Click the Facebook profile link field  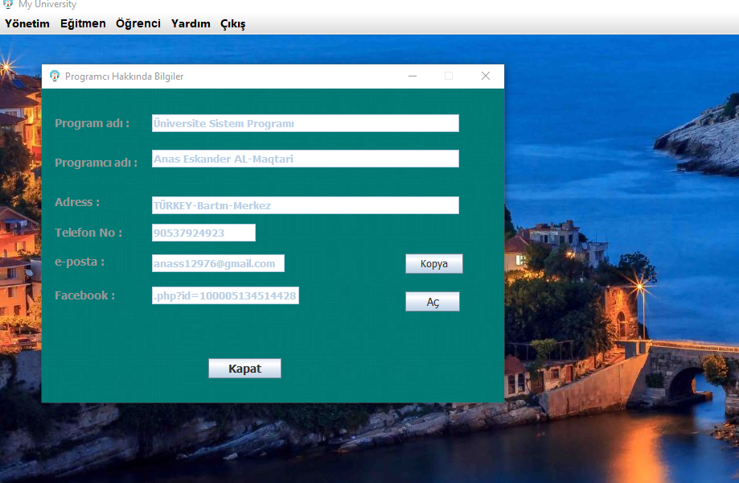[225, 295]
